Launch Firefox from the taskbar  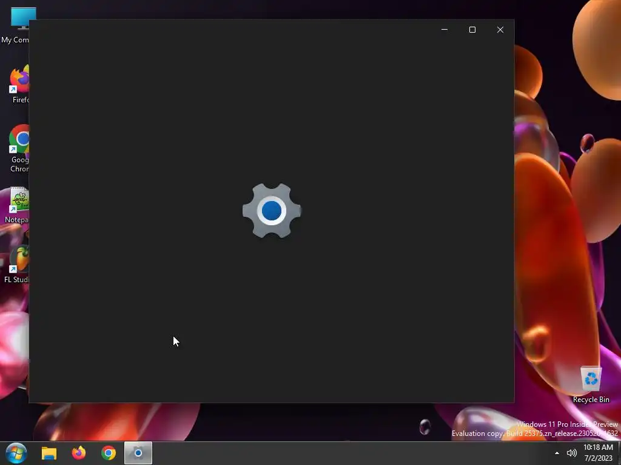[x=79, y=453]
